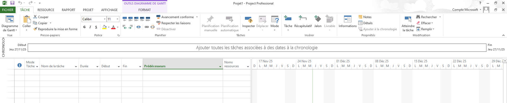Click the chronologie timeline bar

pyautogui.click(x=257, y=48)
